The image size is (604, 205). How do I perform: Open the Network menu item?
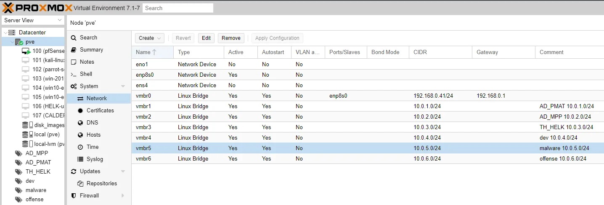pyautogui.click(x=99, y=98)
